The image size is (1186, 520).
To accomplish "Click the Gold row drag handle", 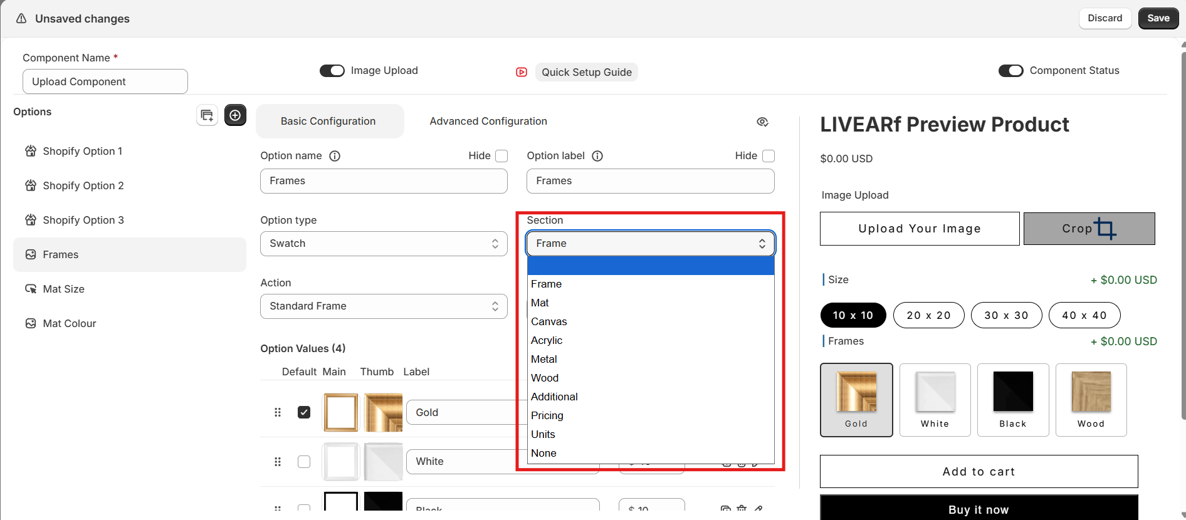I will tap(278, 412).
